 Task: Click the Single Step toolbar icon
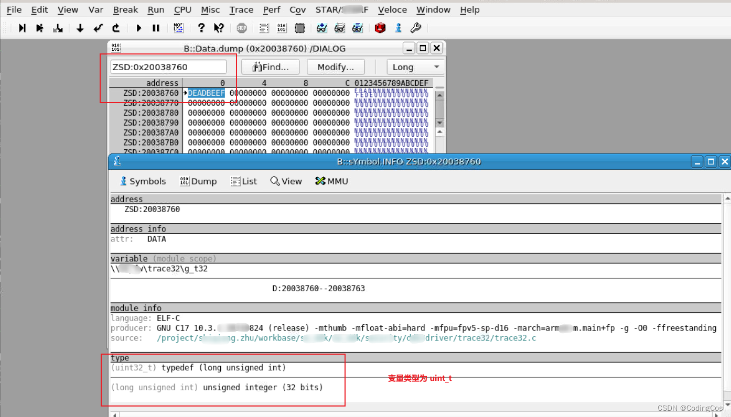click(22, 28)
